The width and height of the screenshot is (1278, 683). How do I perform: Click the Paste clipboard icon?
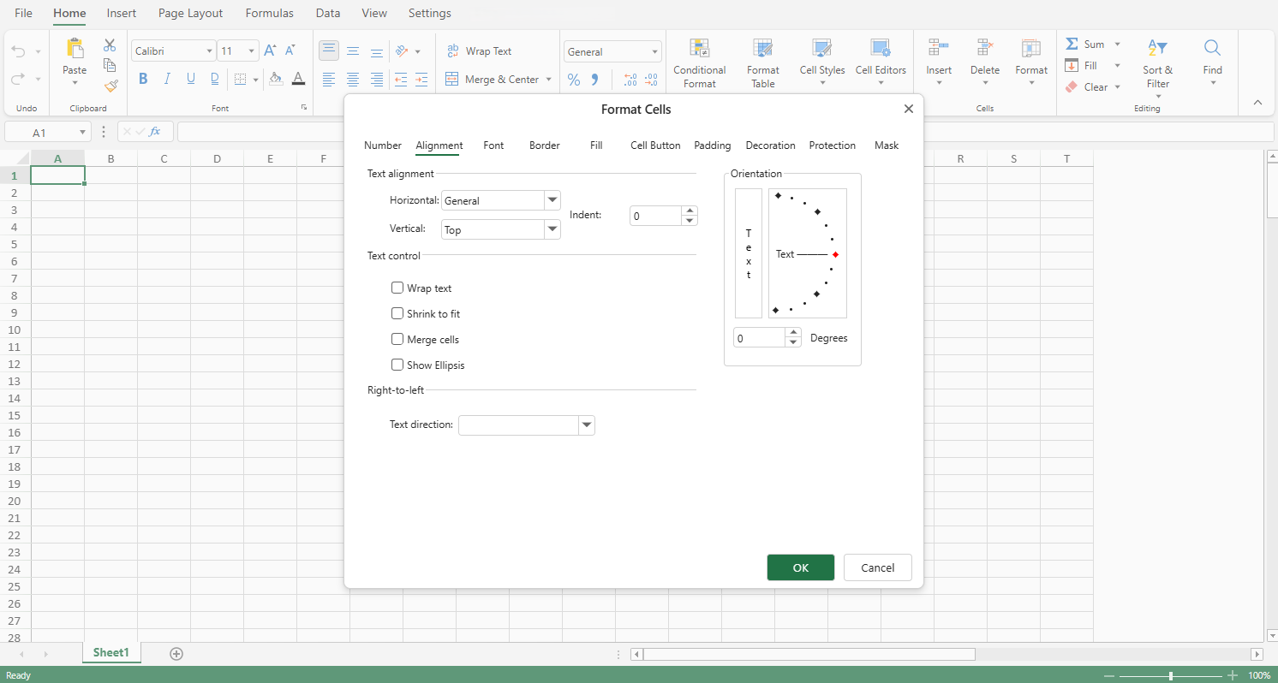75,49
